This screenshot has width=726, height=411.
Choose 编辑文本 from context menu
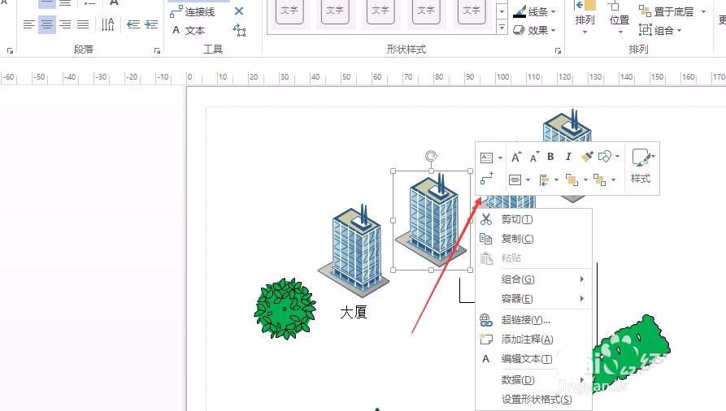(x=534, y=359)
